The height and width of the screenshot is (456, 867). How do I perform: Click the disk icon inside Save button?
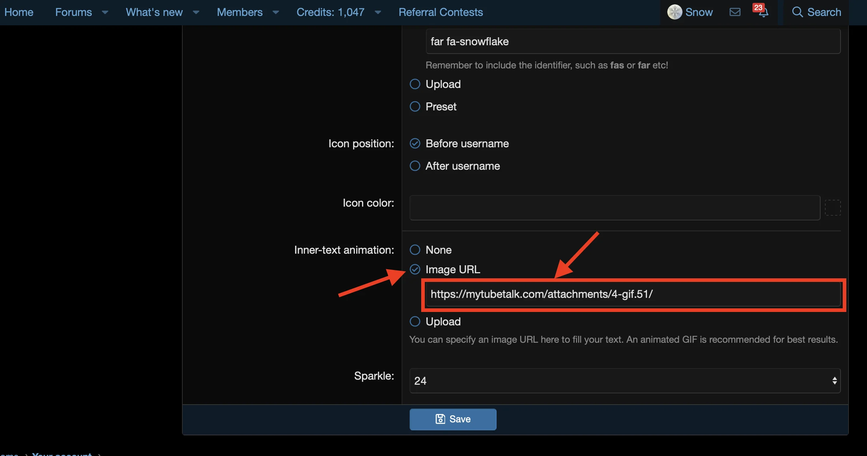pyautogui.click(x=440, y=419)
